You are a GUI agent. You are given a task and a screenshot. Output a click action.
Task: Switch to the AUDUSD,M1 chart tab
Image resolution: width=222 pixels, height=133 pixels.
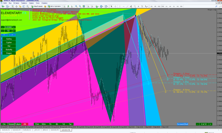point(6,130)
